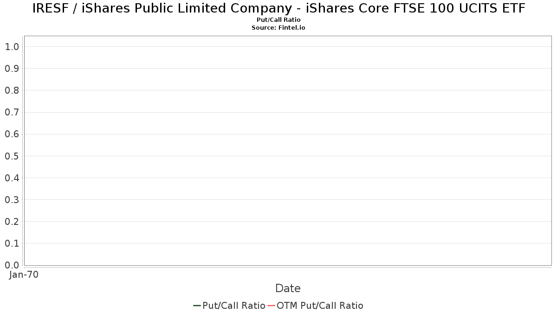Click the dark green Put/Call Ratio legend line
The width and height of the screenshot is (557, 313).
pos(197,306)
